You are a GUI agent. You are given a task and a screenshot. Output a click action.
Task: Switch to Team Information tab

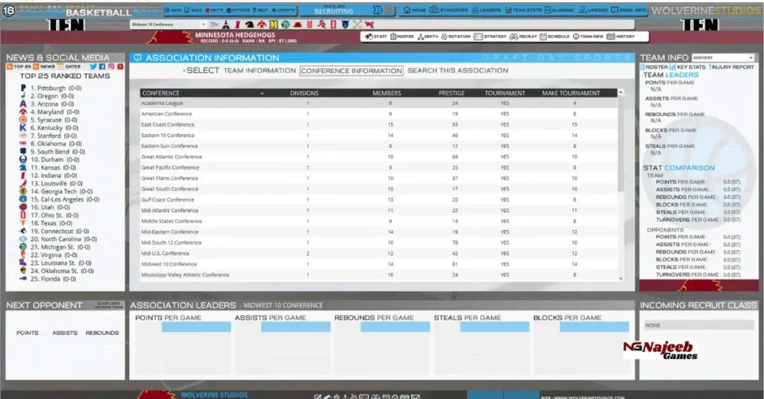260,71
